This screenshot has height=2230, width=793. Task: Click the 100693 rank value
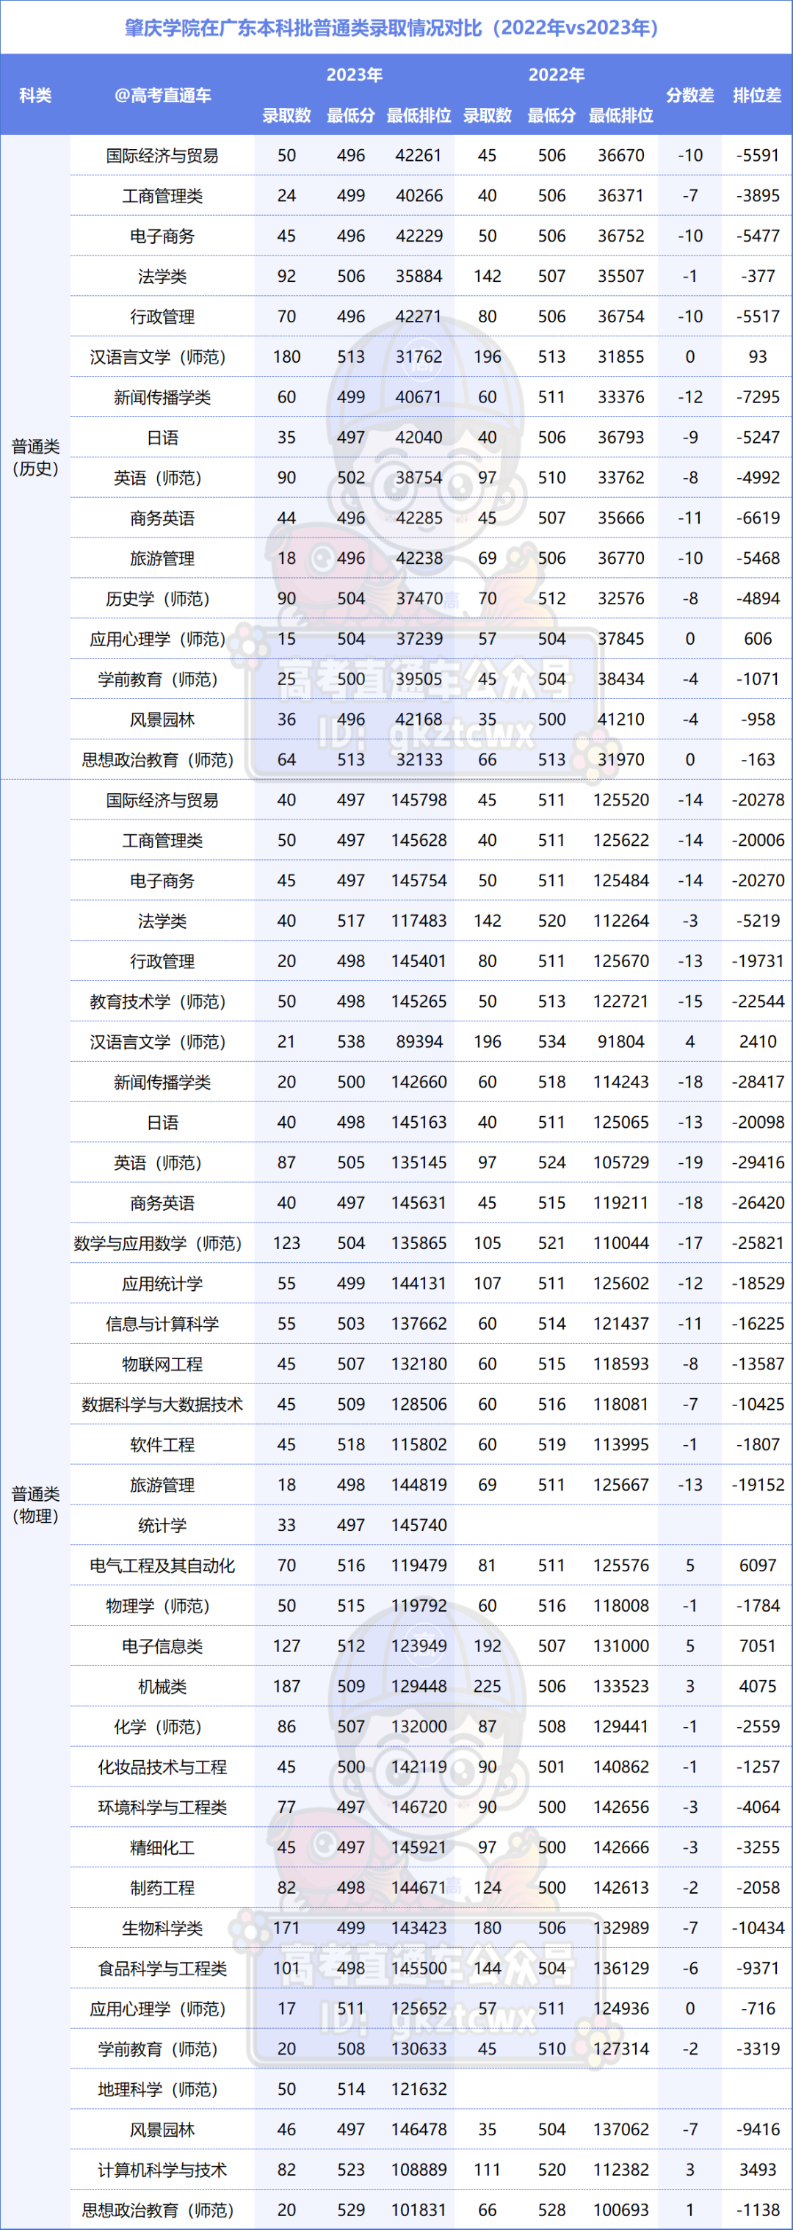620,2210
